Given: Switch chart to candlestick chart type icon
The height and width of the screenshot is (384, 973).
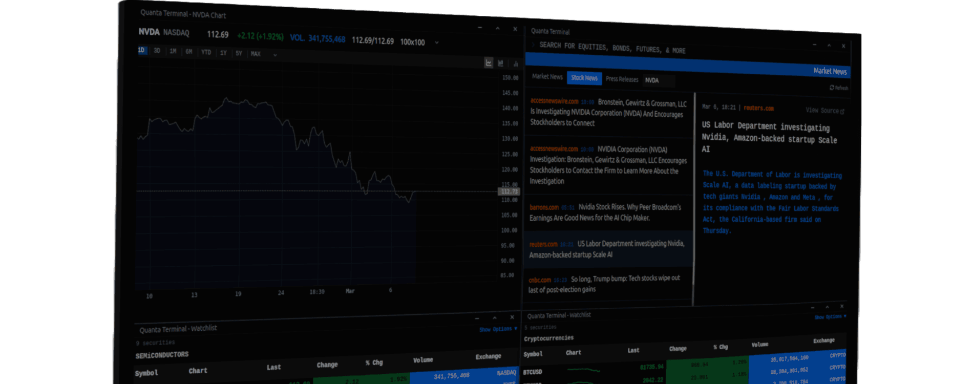Looking at the screenshot, I should [x=501, y=63].
